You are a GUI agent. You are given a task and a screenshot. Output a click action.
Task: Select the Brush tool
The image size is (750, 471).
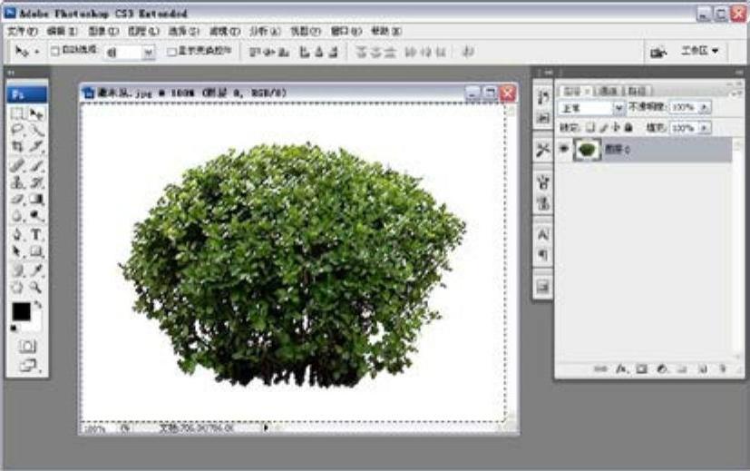click(x=36, y=165)
